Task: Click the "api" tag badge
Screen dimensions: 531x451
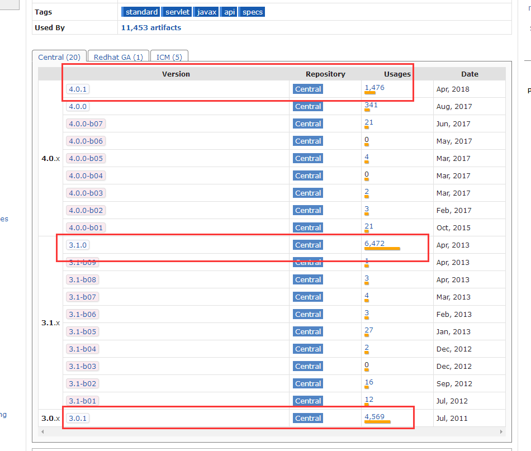Action: point(228,11)
